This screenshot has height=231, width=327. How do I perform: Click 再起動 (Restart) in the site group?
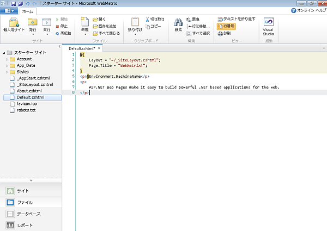pos(62,33)
